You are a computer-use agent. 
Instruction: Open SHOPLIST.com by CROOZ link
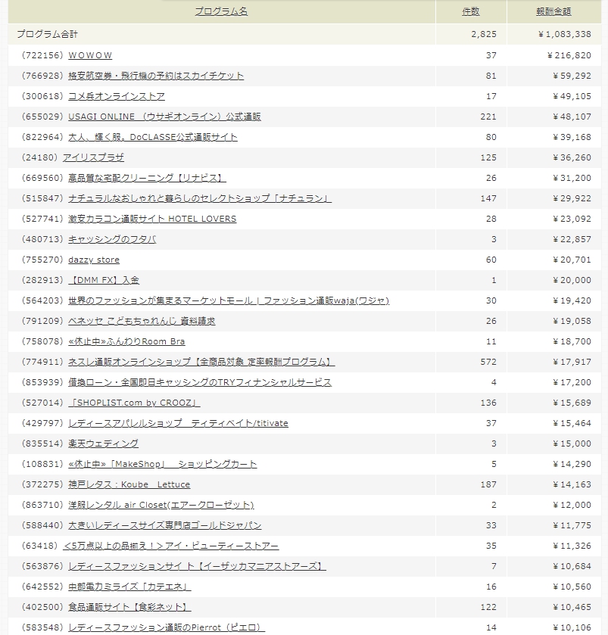(134, 403)
